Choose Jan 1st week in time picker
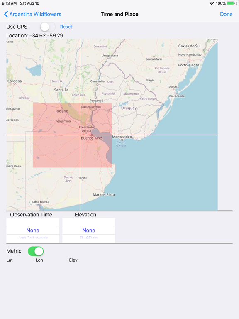 pos(33,238)
